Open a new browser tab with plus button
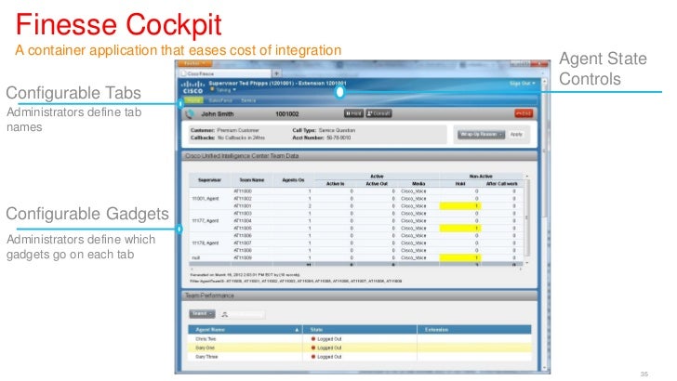This screenshot has height=381, width=677. 277,73
